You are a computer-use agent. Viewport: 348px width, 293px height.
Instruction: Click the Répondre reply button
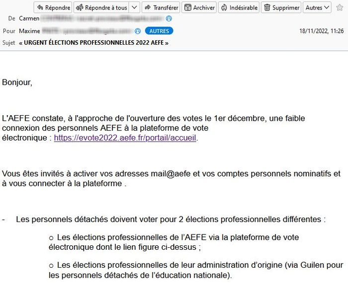pos(53,7)
